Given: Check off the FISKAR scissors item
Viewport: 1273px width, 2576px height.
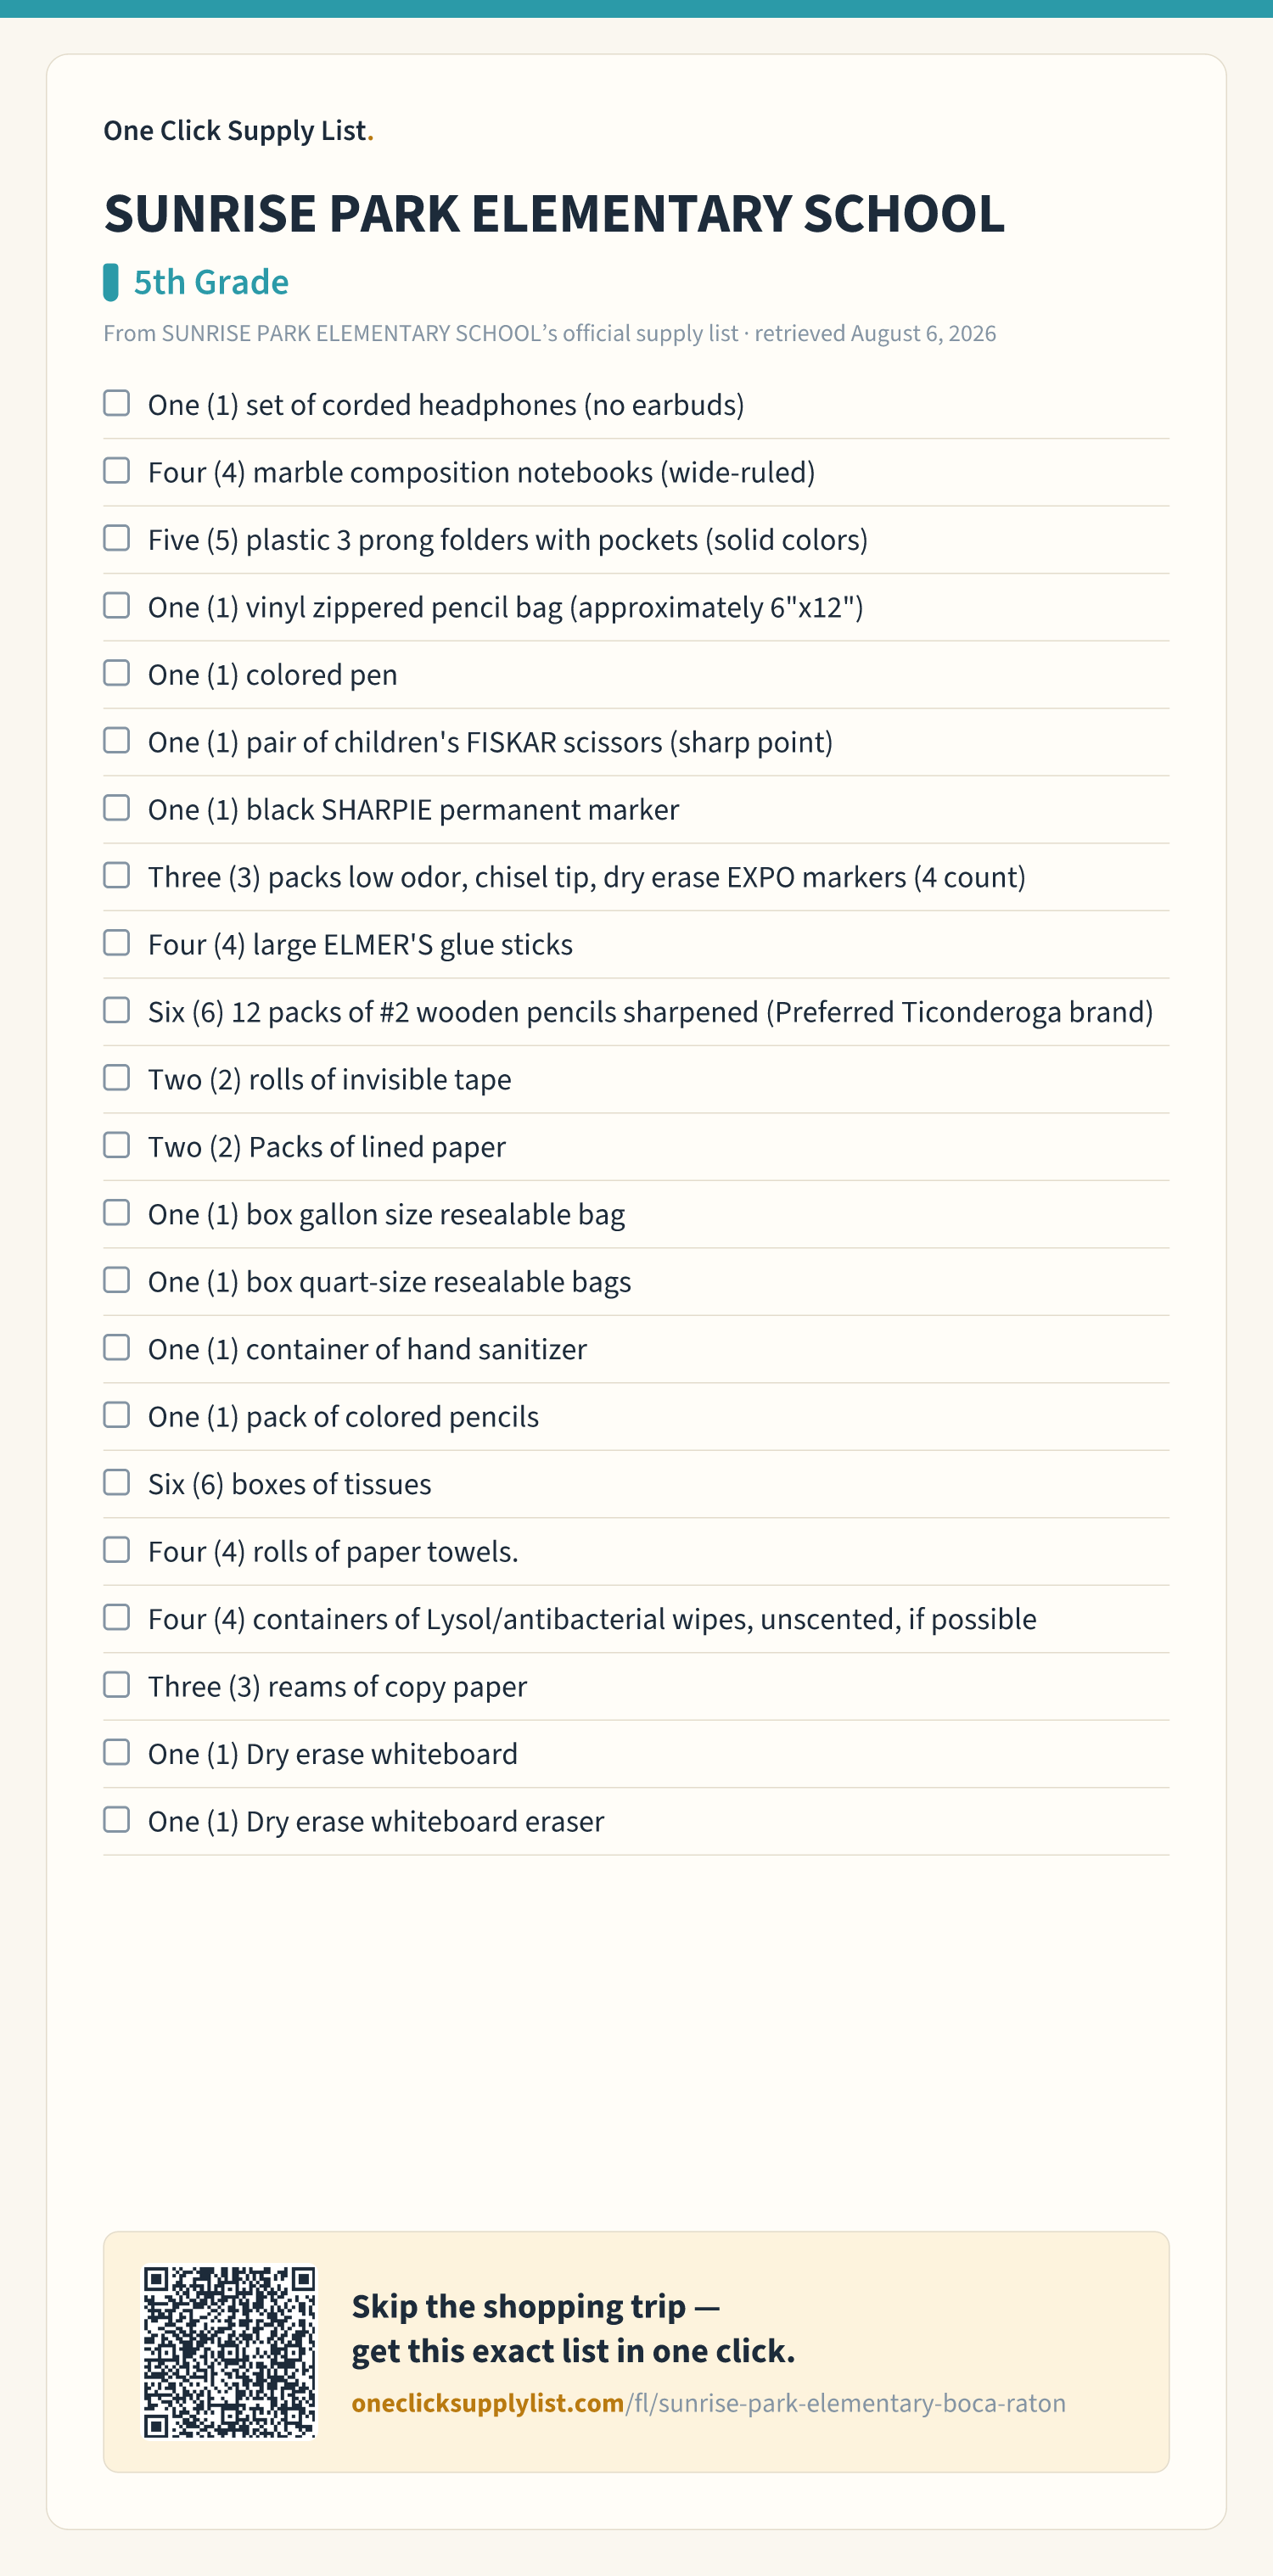Looking at the screenshot, I should pos(117,740).
